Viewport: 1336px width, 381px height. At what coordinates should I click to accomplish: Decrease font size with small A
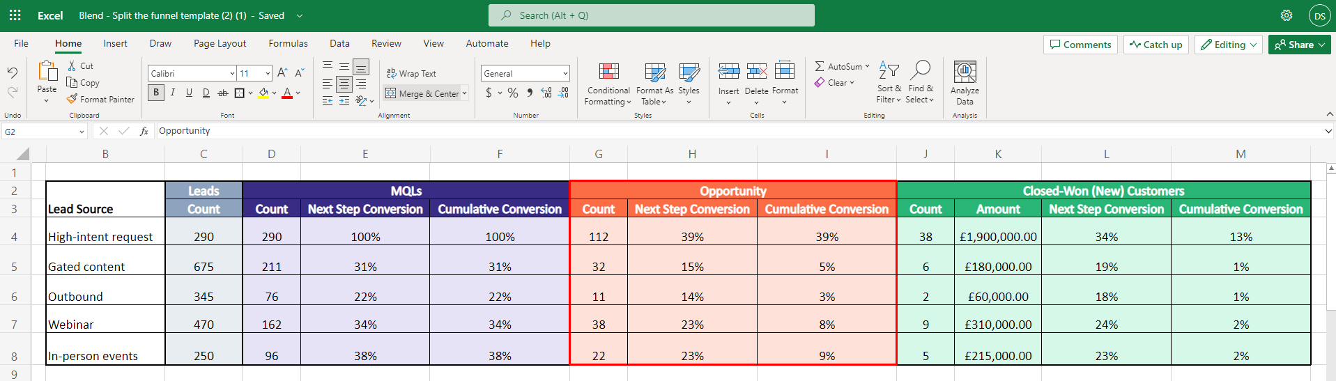[x=299, y=73]
